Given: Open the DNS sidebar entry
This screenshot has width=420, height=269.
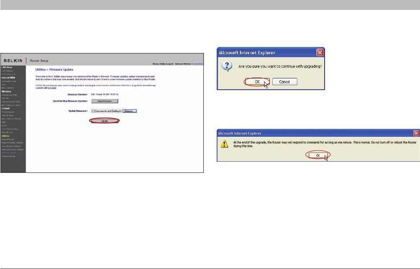Looking at the screenshot, I should pyautogui.click(x=3, y=85).
